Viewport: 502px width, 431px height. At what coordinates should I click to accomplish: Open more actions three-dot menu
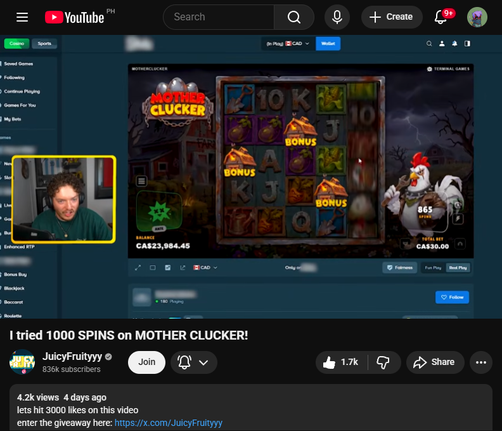coord(481,362)
